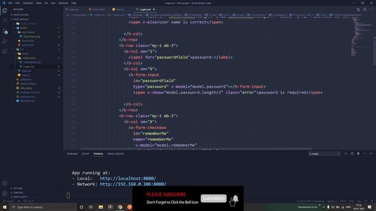Viewport: 376px width, 211px height.
Task: Open the Accounts menu icon
Action: click(x=5, y=183)
